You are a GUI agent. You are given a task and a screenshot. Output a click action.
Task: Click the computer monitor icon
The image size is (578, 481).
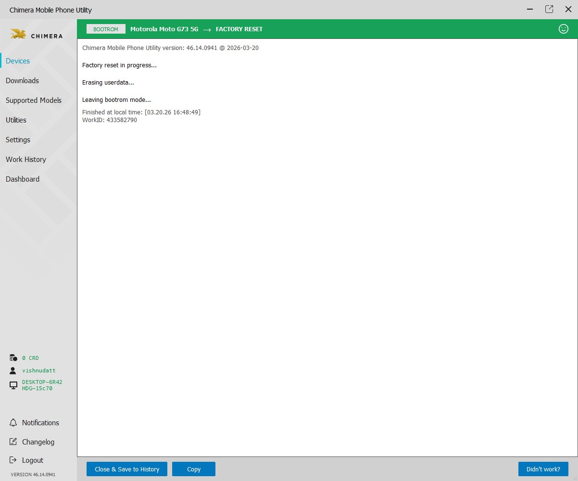13,385
